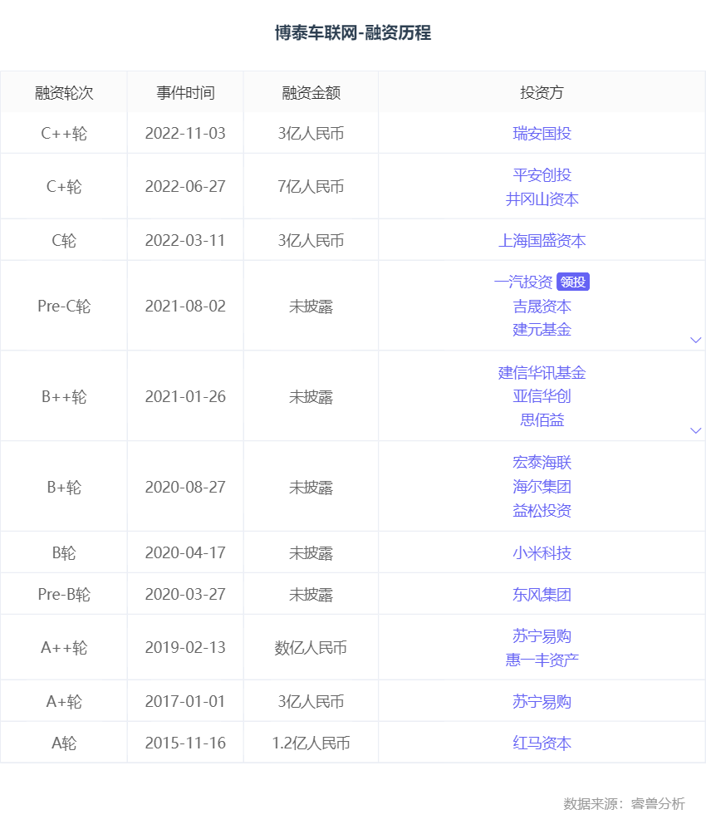Open the 吉晟资本 investor link
Viewport: 706px width, 839px height.
[542, 306]
